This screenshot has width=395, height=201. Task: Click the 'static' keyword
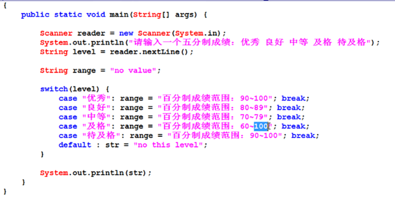(x=68, y=15)
